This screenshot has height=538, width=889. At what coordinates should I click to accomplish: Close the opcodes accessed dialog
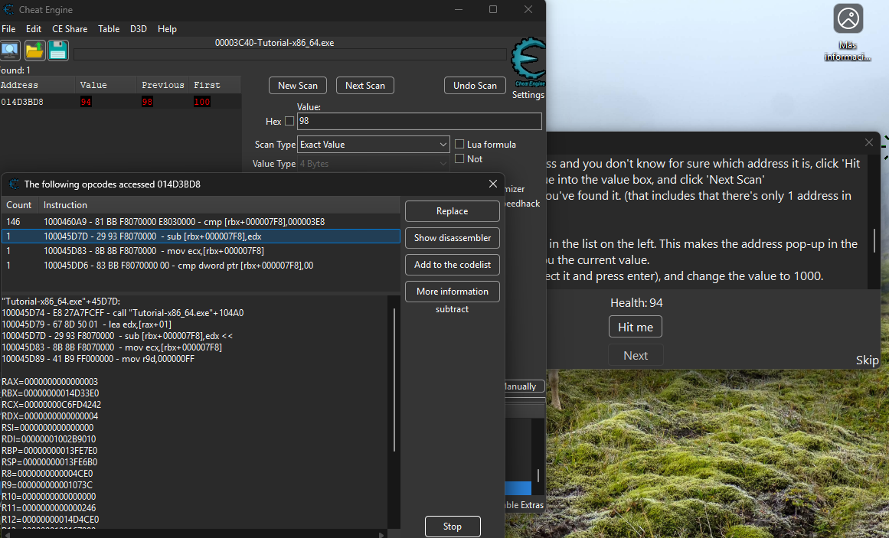tap(493, 184)
